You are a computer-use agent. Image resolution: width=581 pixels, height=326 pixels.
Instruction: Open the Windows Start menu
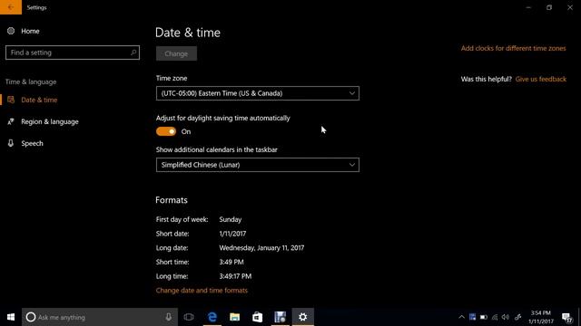click(x=11, y=317)
